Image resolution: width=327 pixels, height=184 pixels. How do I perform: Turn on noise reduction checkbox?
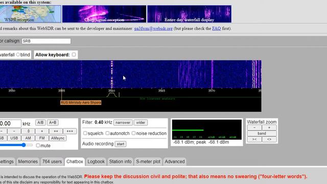tap(133, 133)
